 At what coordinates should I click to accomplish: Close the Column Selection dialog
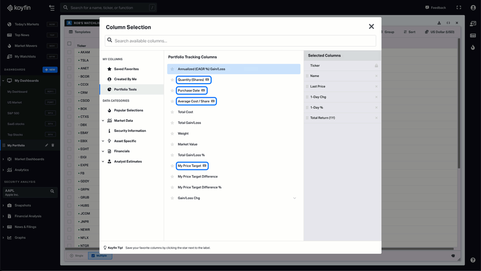pyautogui.click(x=371, y=27)
